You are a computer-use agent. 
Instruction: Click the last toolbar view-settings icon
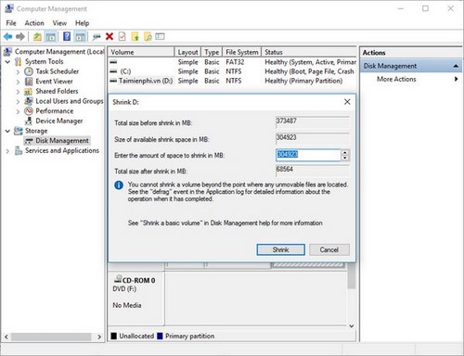pos(160,36)
